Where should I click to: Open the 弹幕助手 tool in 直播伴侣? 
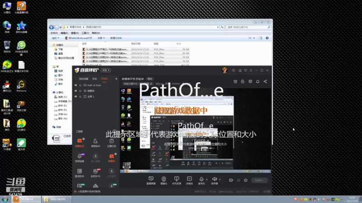(x=80, y=143)
